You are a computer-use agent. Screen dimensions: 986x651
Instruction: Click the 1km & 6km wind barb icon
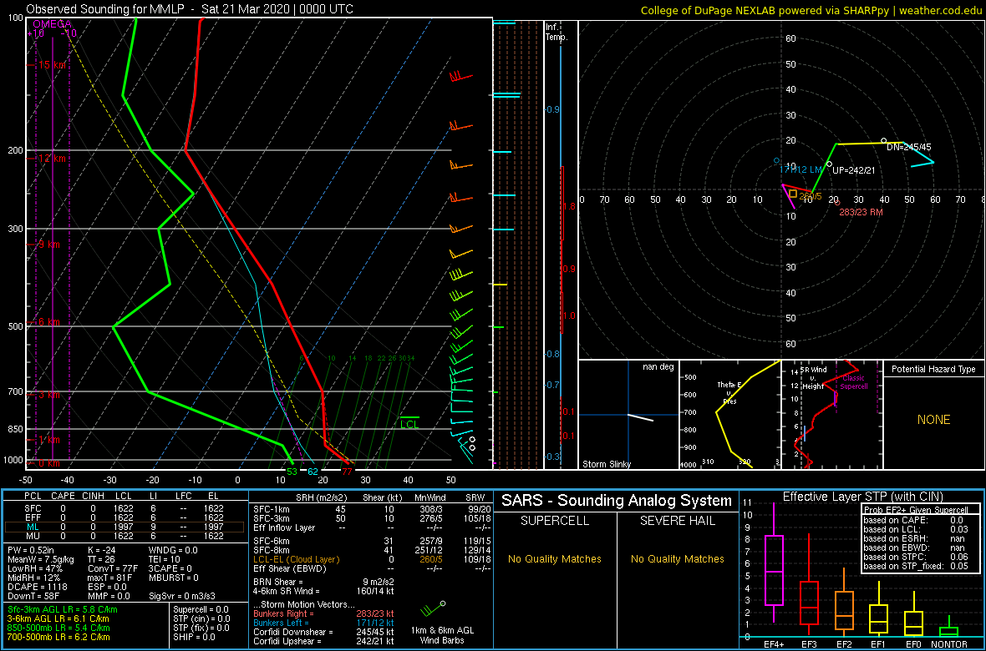[435, 608]
